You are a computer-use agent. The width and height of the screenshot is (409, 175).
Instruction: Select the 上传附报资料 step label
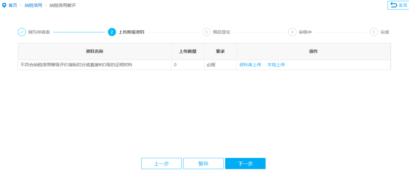(x=131, y=32)
